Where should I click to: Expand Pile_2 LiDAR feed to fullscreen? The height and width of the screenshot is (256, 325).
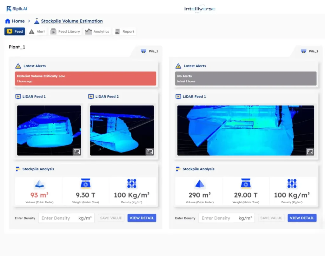click(310, 152)
